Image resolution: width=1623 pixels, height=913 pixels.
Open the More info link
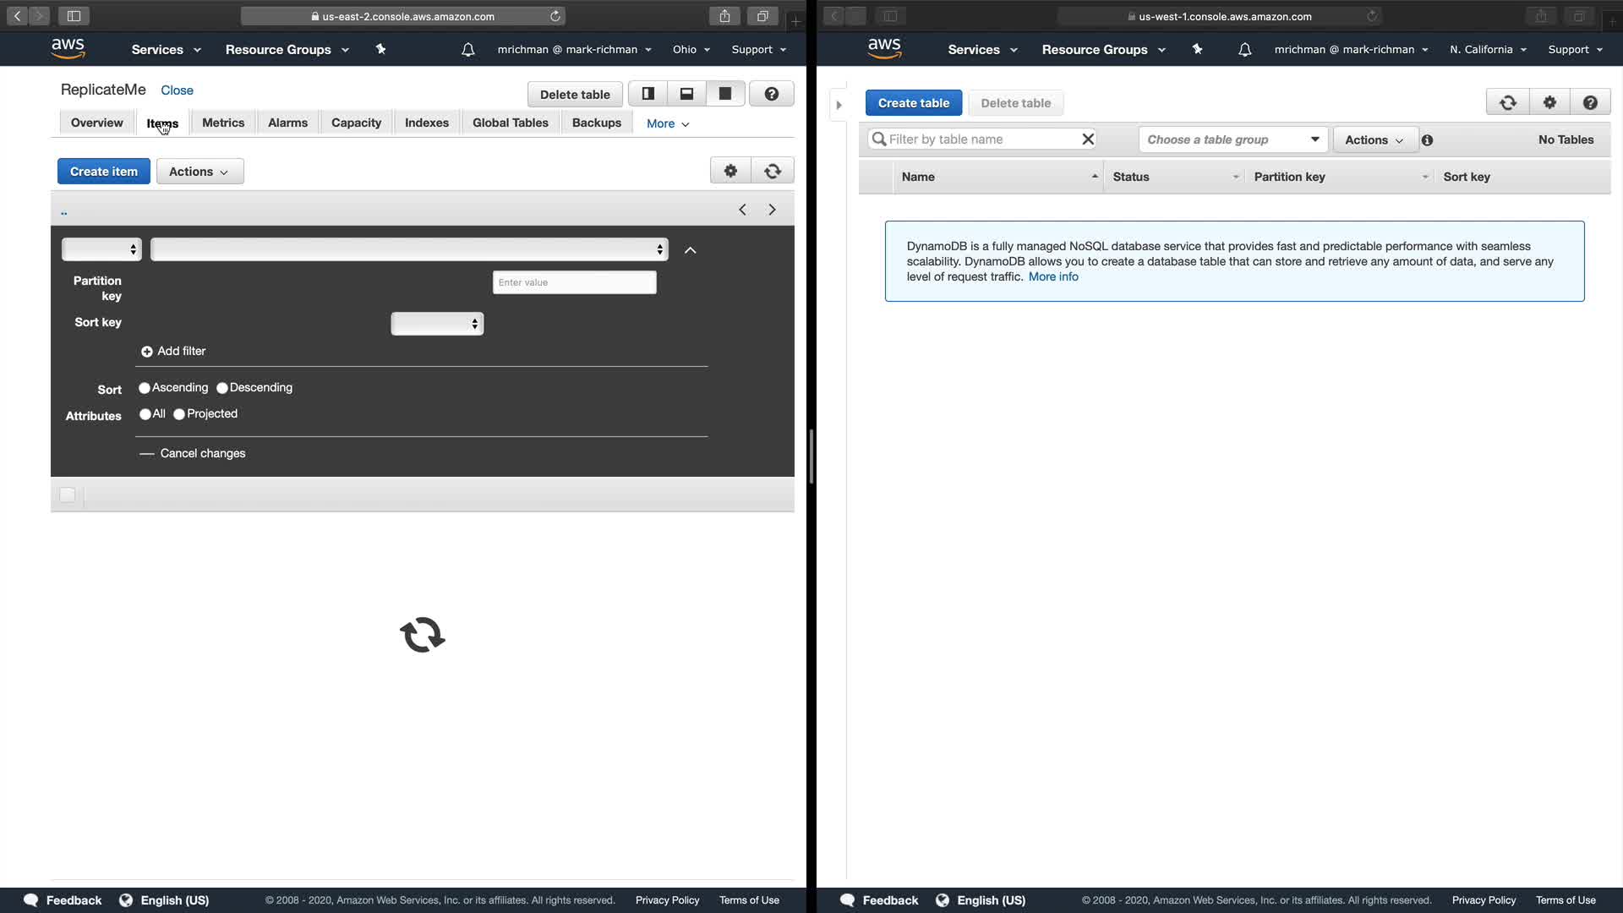pyautogui.click(x=1052, y=276)
